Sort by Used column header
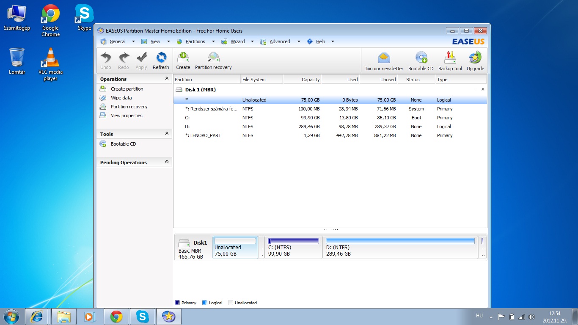 point(340,80)
